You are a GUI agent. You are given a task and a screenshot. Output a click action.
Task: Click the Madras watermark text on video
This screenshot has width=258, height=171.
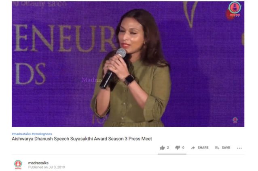point(92,80)
